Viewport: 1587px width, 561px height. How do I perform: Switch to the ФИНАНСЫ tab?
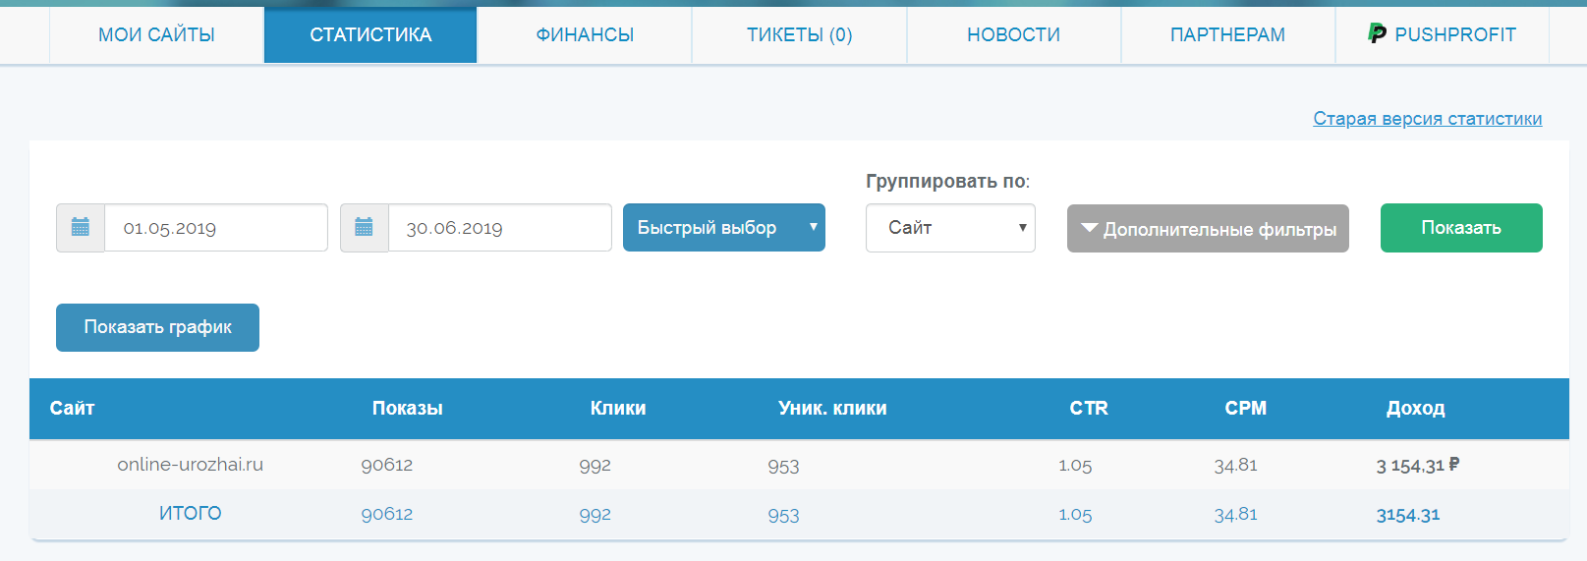coord(585,35)
